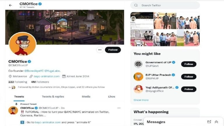The width and height of the screenshot is (224, 126).
Task: Switch to Tweets & replies tab
Action: coord(53,97)
